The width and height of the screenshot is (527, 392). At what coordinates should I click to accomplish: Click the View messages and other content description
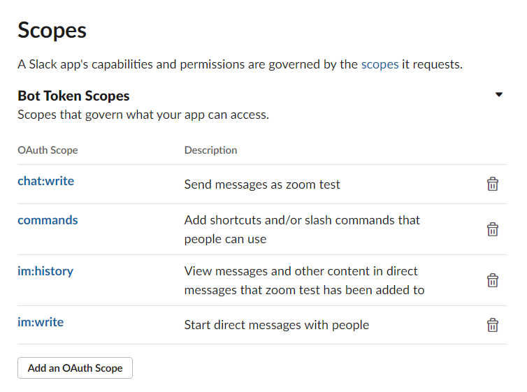pos(305,280)
